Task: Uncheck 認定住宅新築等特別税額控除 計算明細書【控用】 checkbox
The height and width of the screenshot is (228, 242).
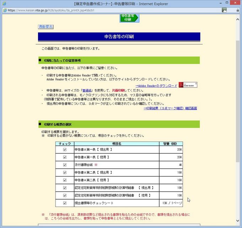Action: coord(65,195)
